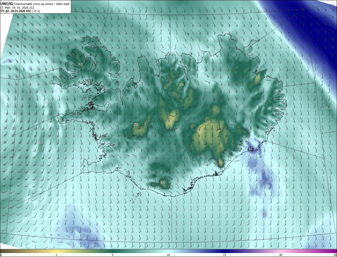Click the pale yellow section of the color scale
This screenshot has width=337, height=257.
point(57,251)
